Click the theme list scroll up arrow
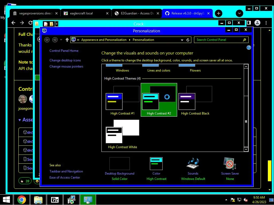Viewport: 274px width, 205px height. tap(246, 66)
